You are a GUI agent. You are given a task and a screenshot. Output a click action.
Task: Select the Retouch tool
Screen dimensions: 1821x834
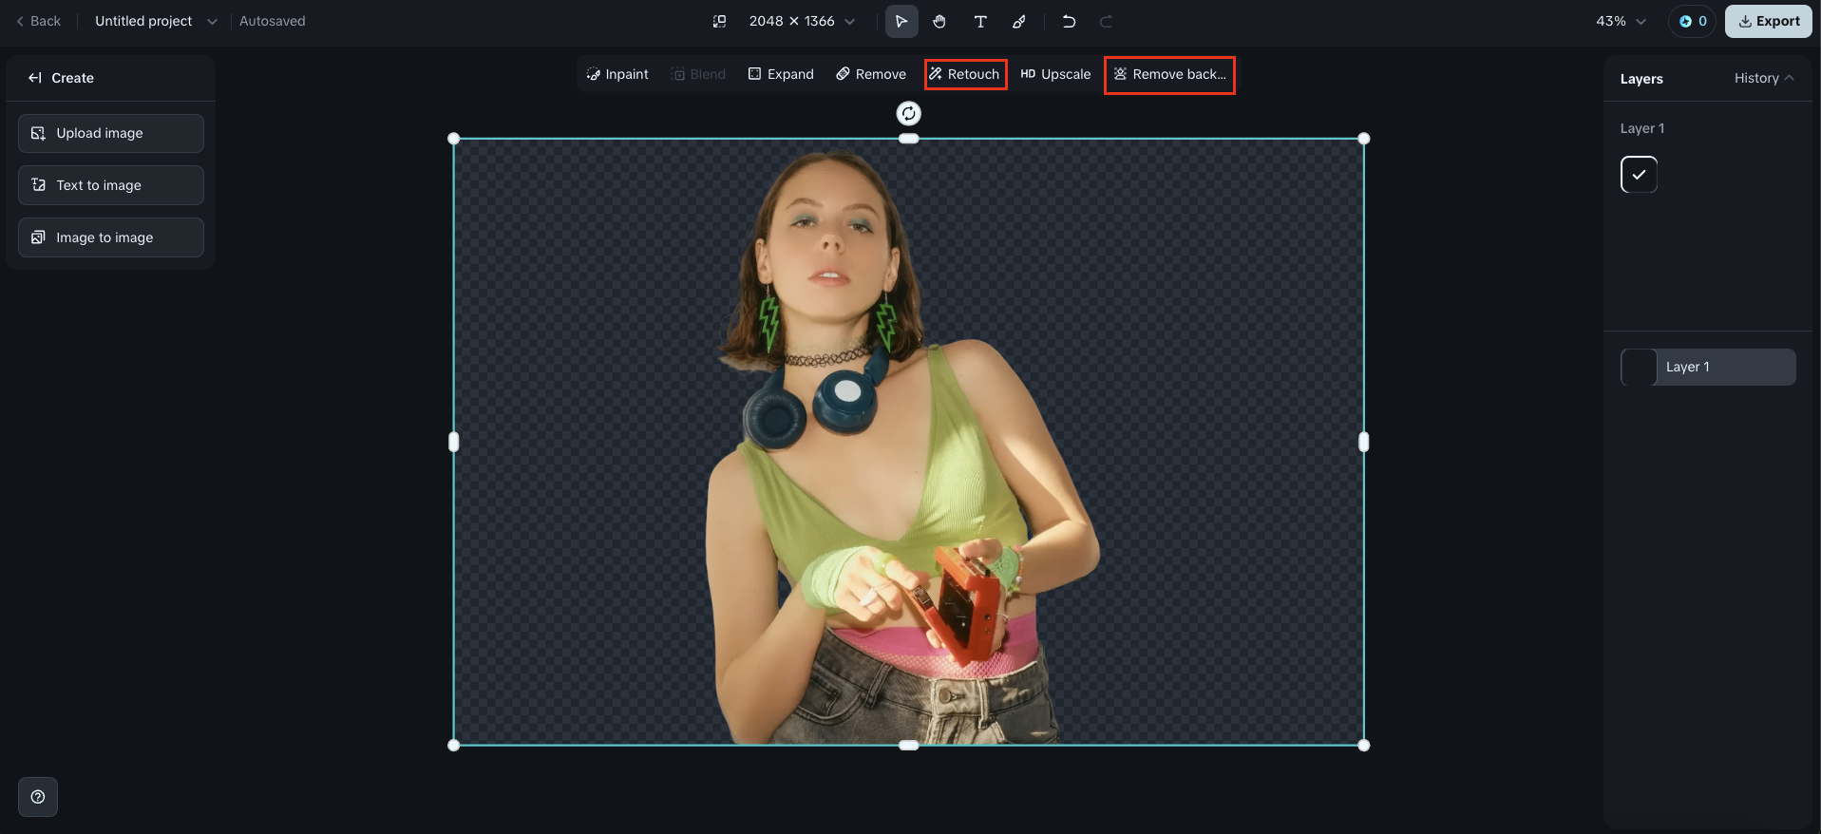point(965,74)
